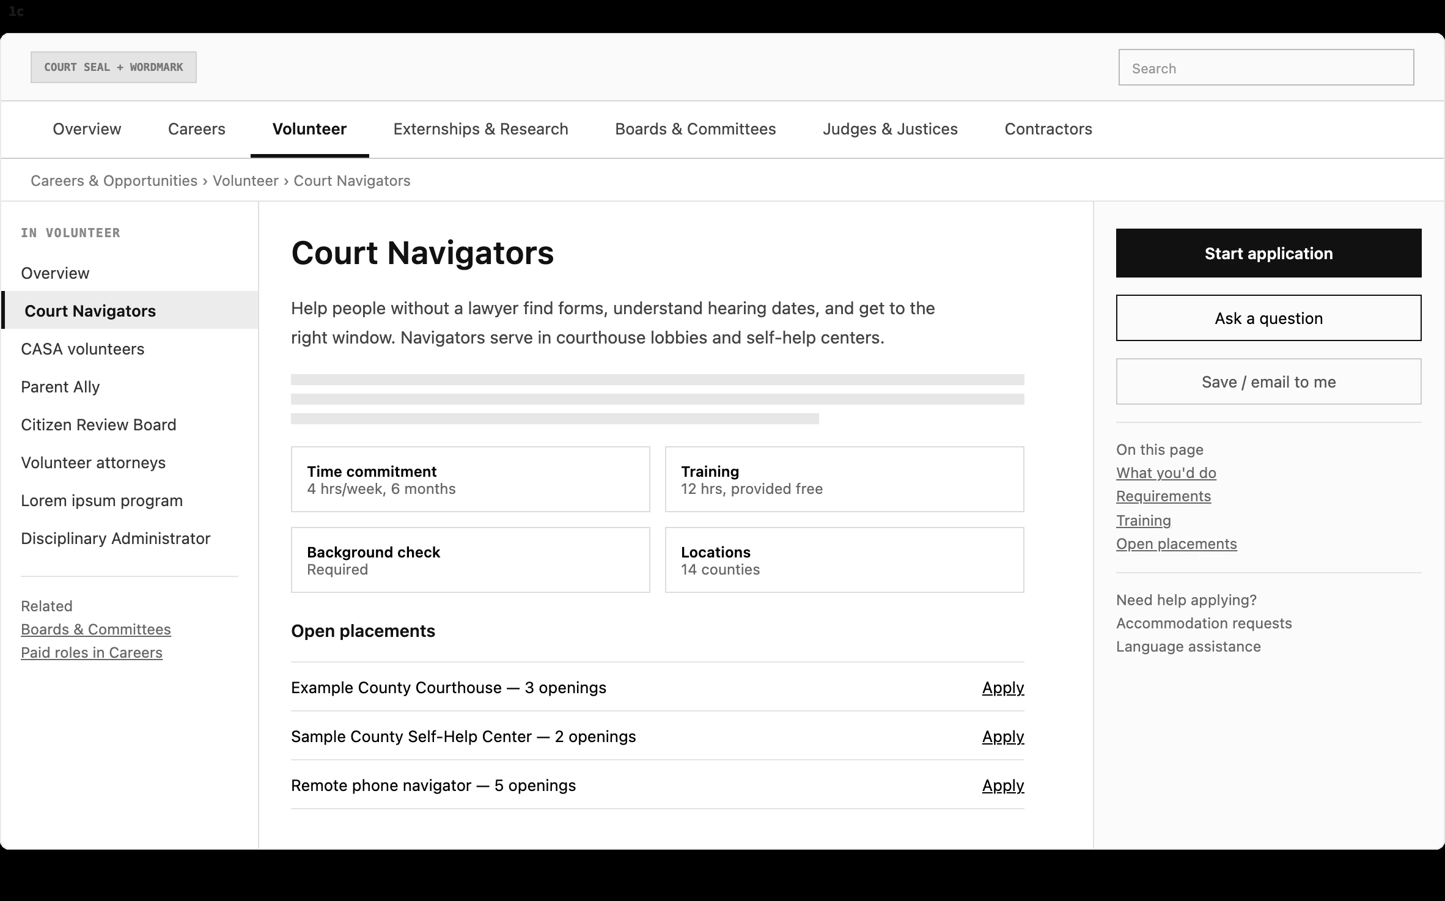Go to Citizen Review Board

coord(130,425)
